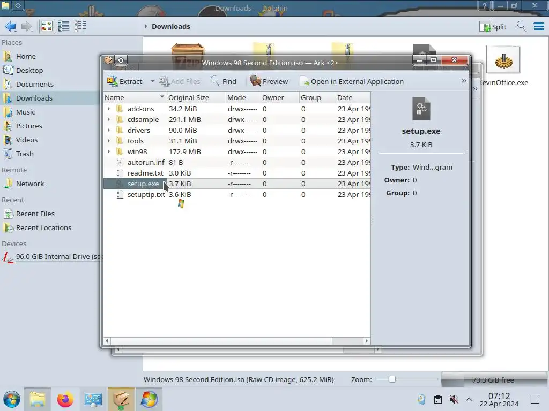Launch Firefox from taskbar

65,399
